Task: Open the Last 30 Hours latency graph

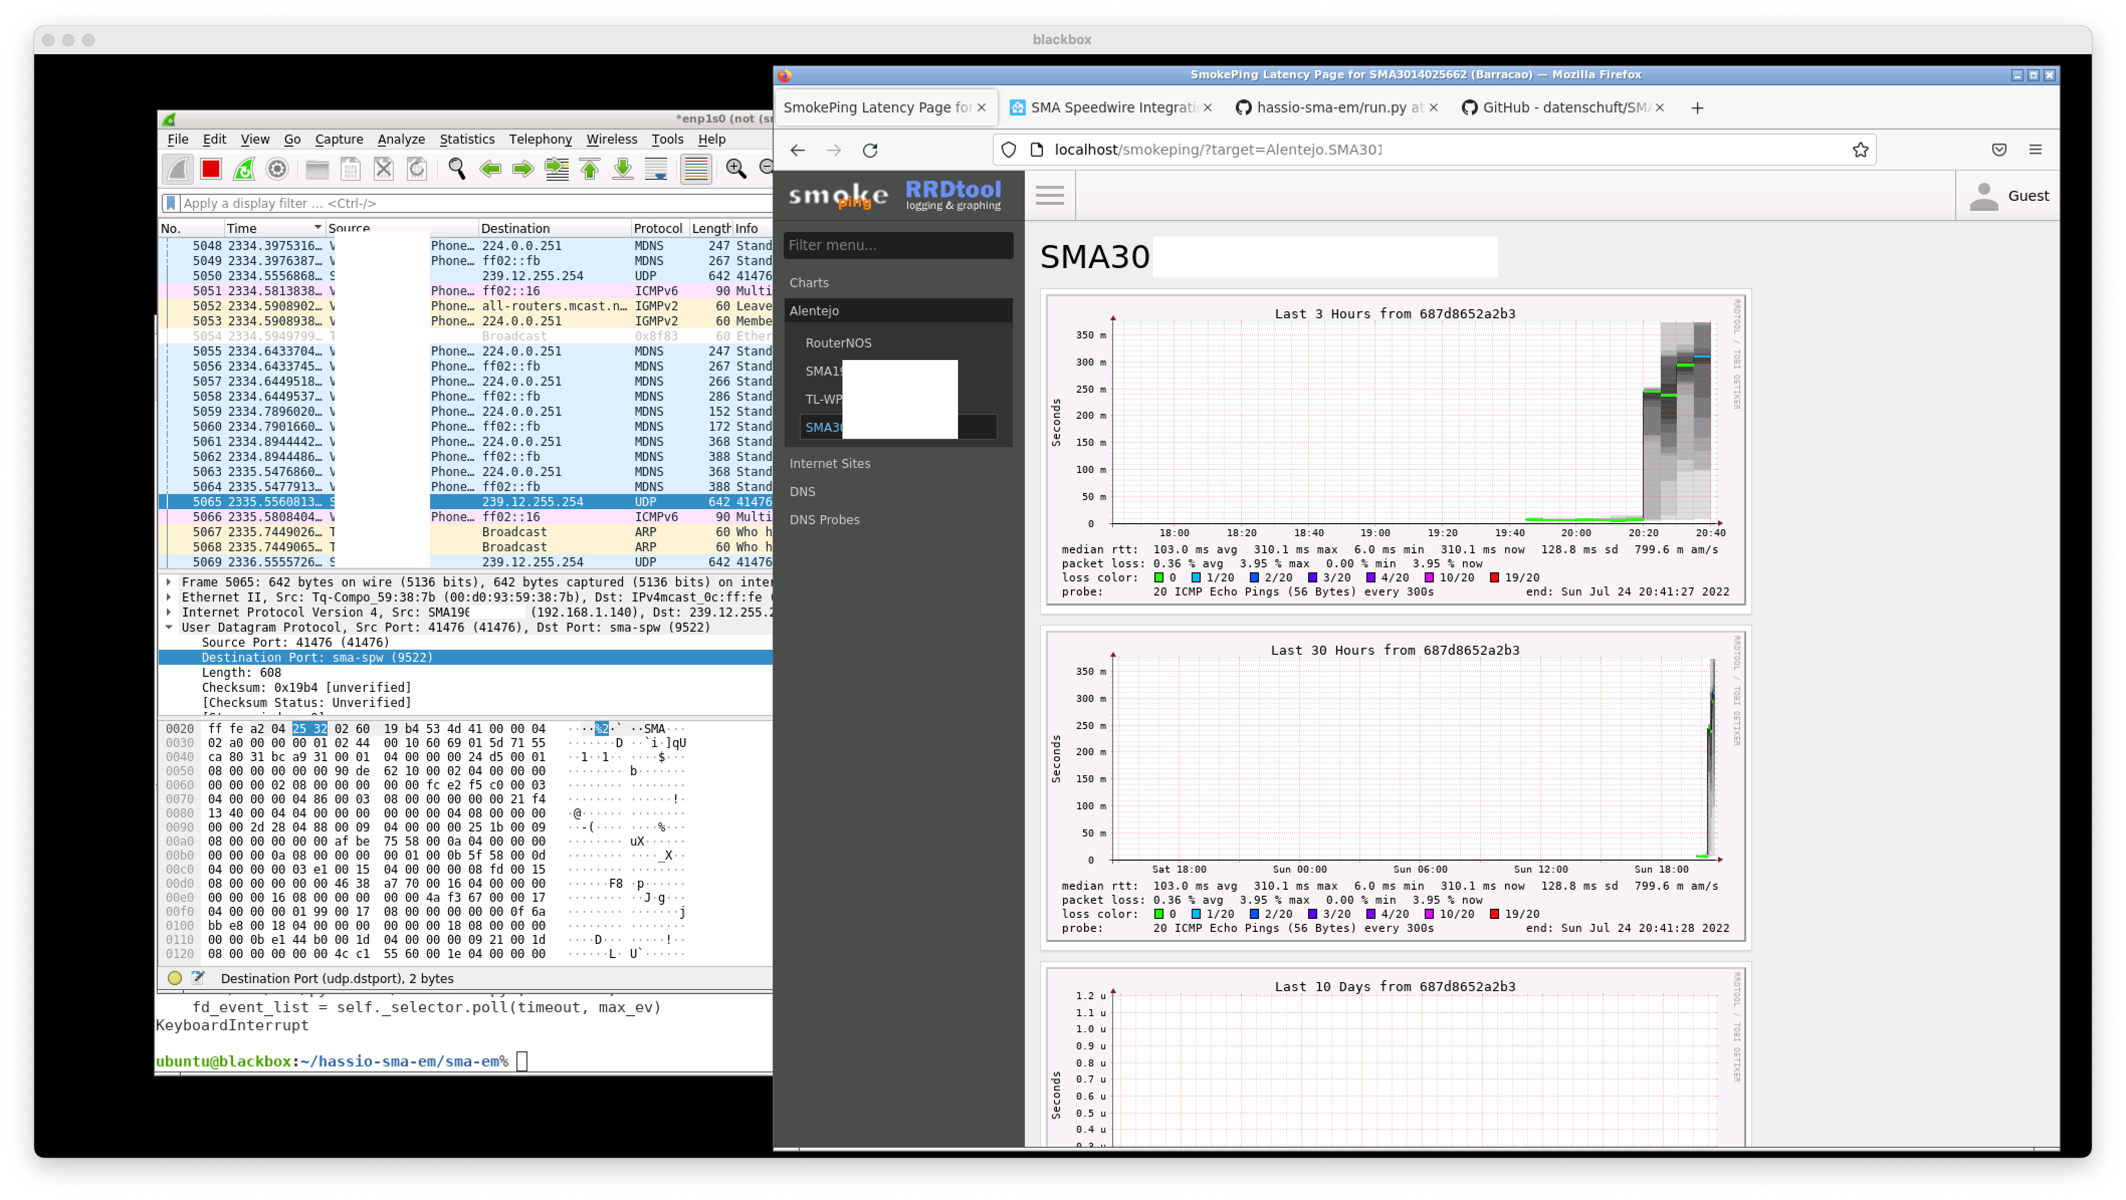Action: 1395,787
